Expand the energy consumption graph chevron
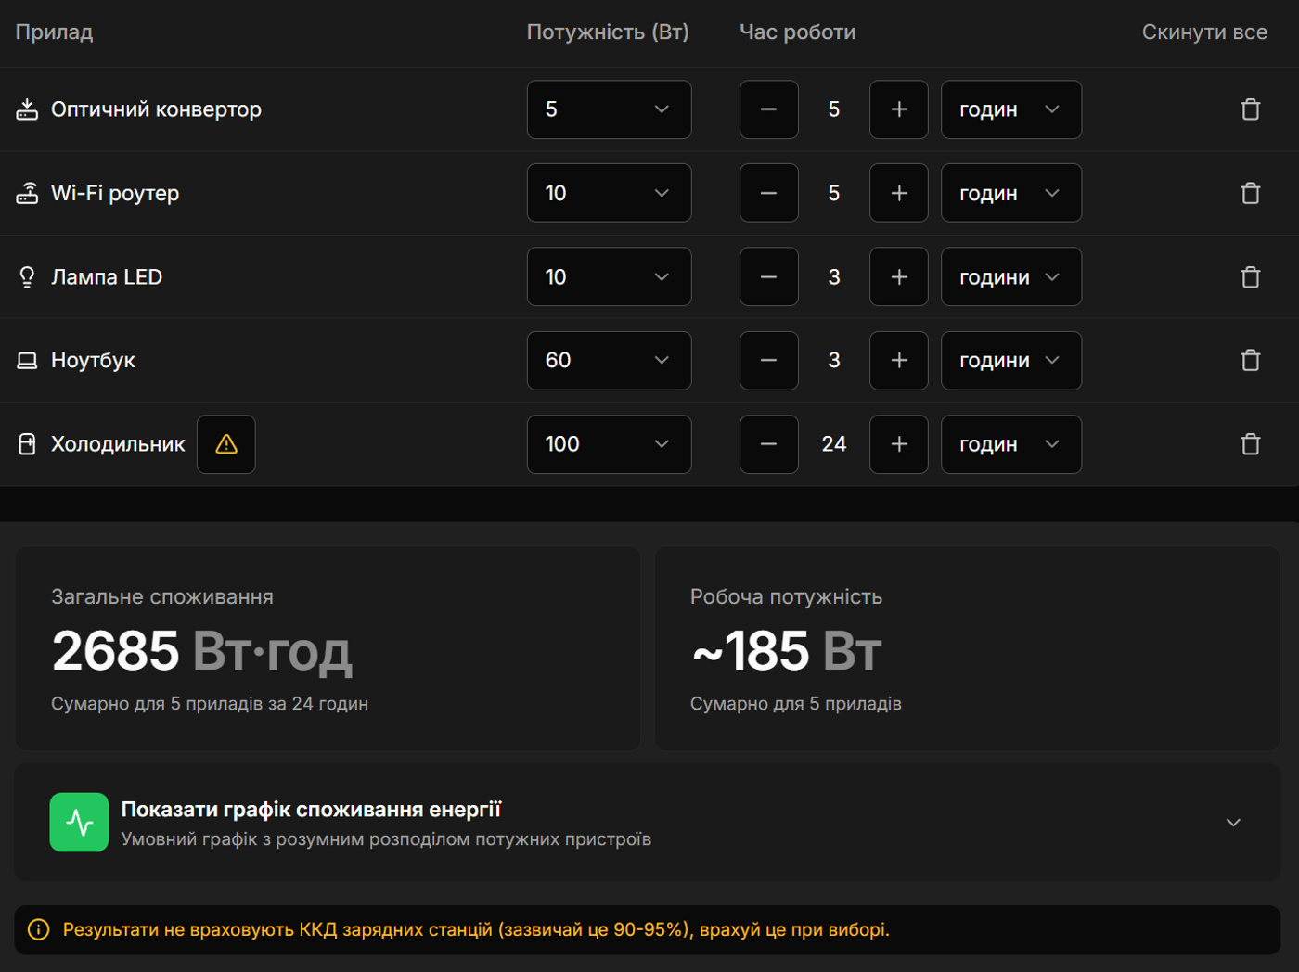The width and height of the screenshot is (1299, 972). click(1233, 823)
